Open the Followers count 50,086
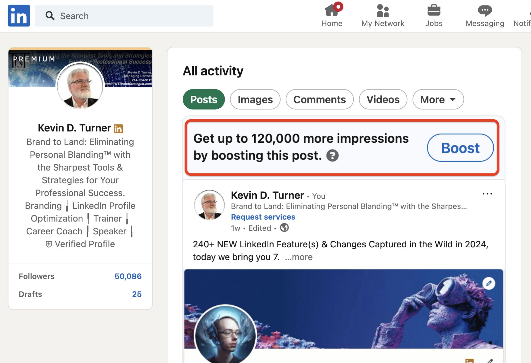 pyautogui.click(x=128, y=276)
